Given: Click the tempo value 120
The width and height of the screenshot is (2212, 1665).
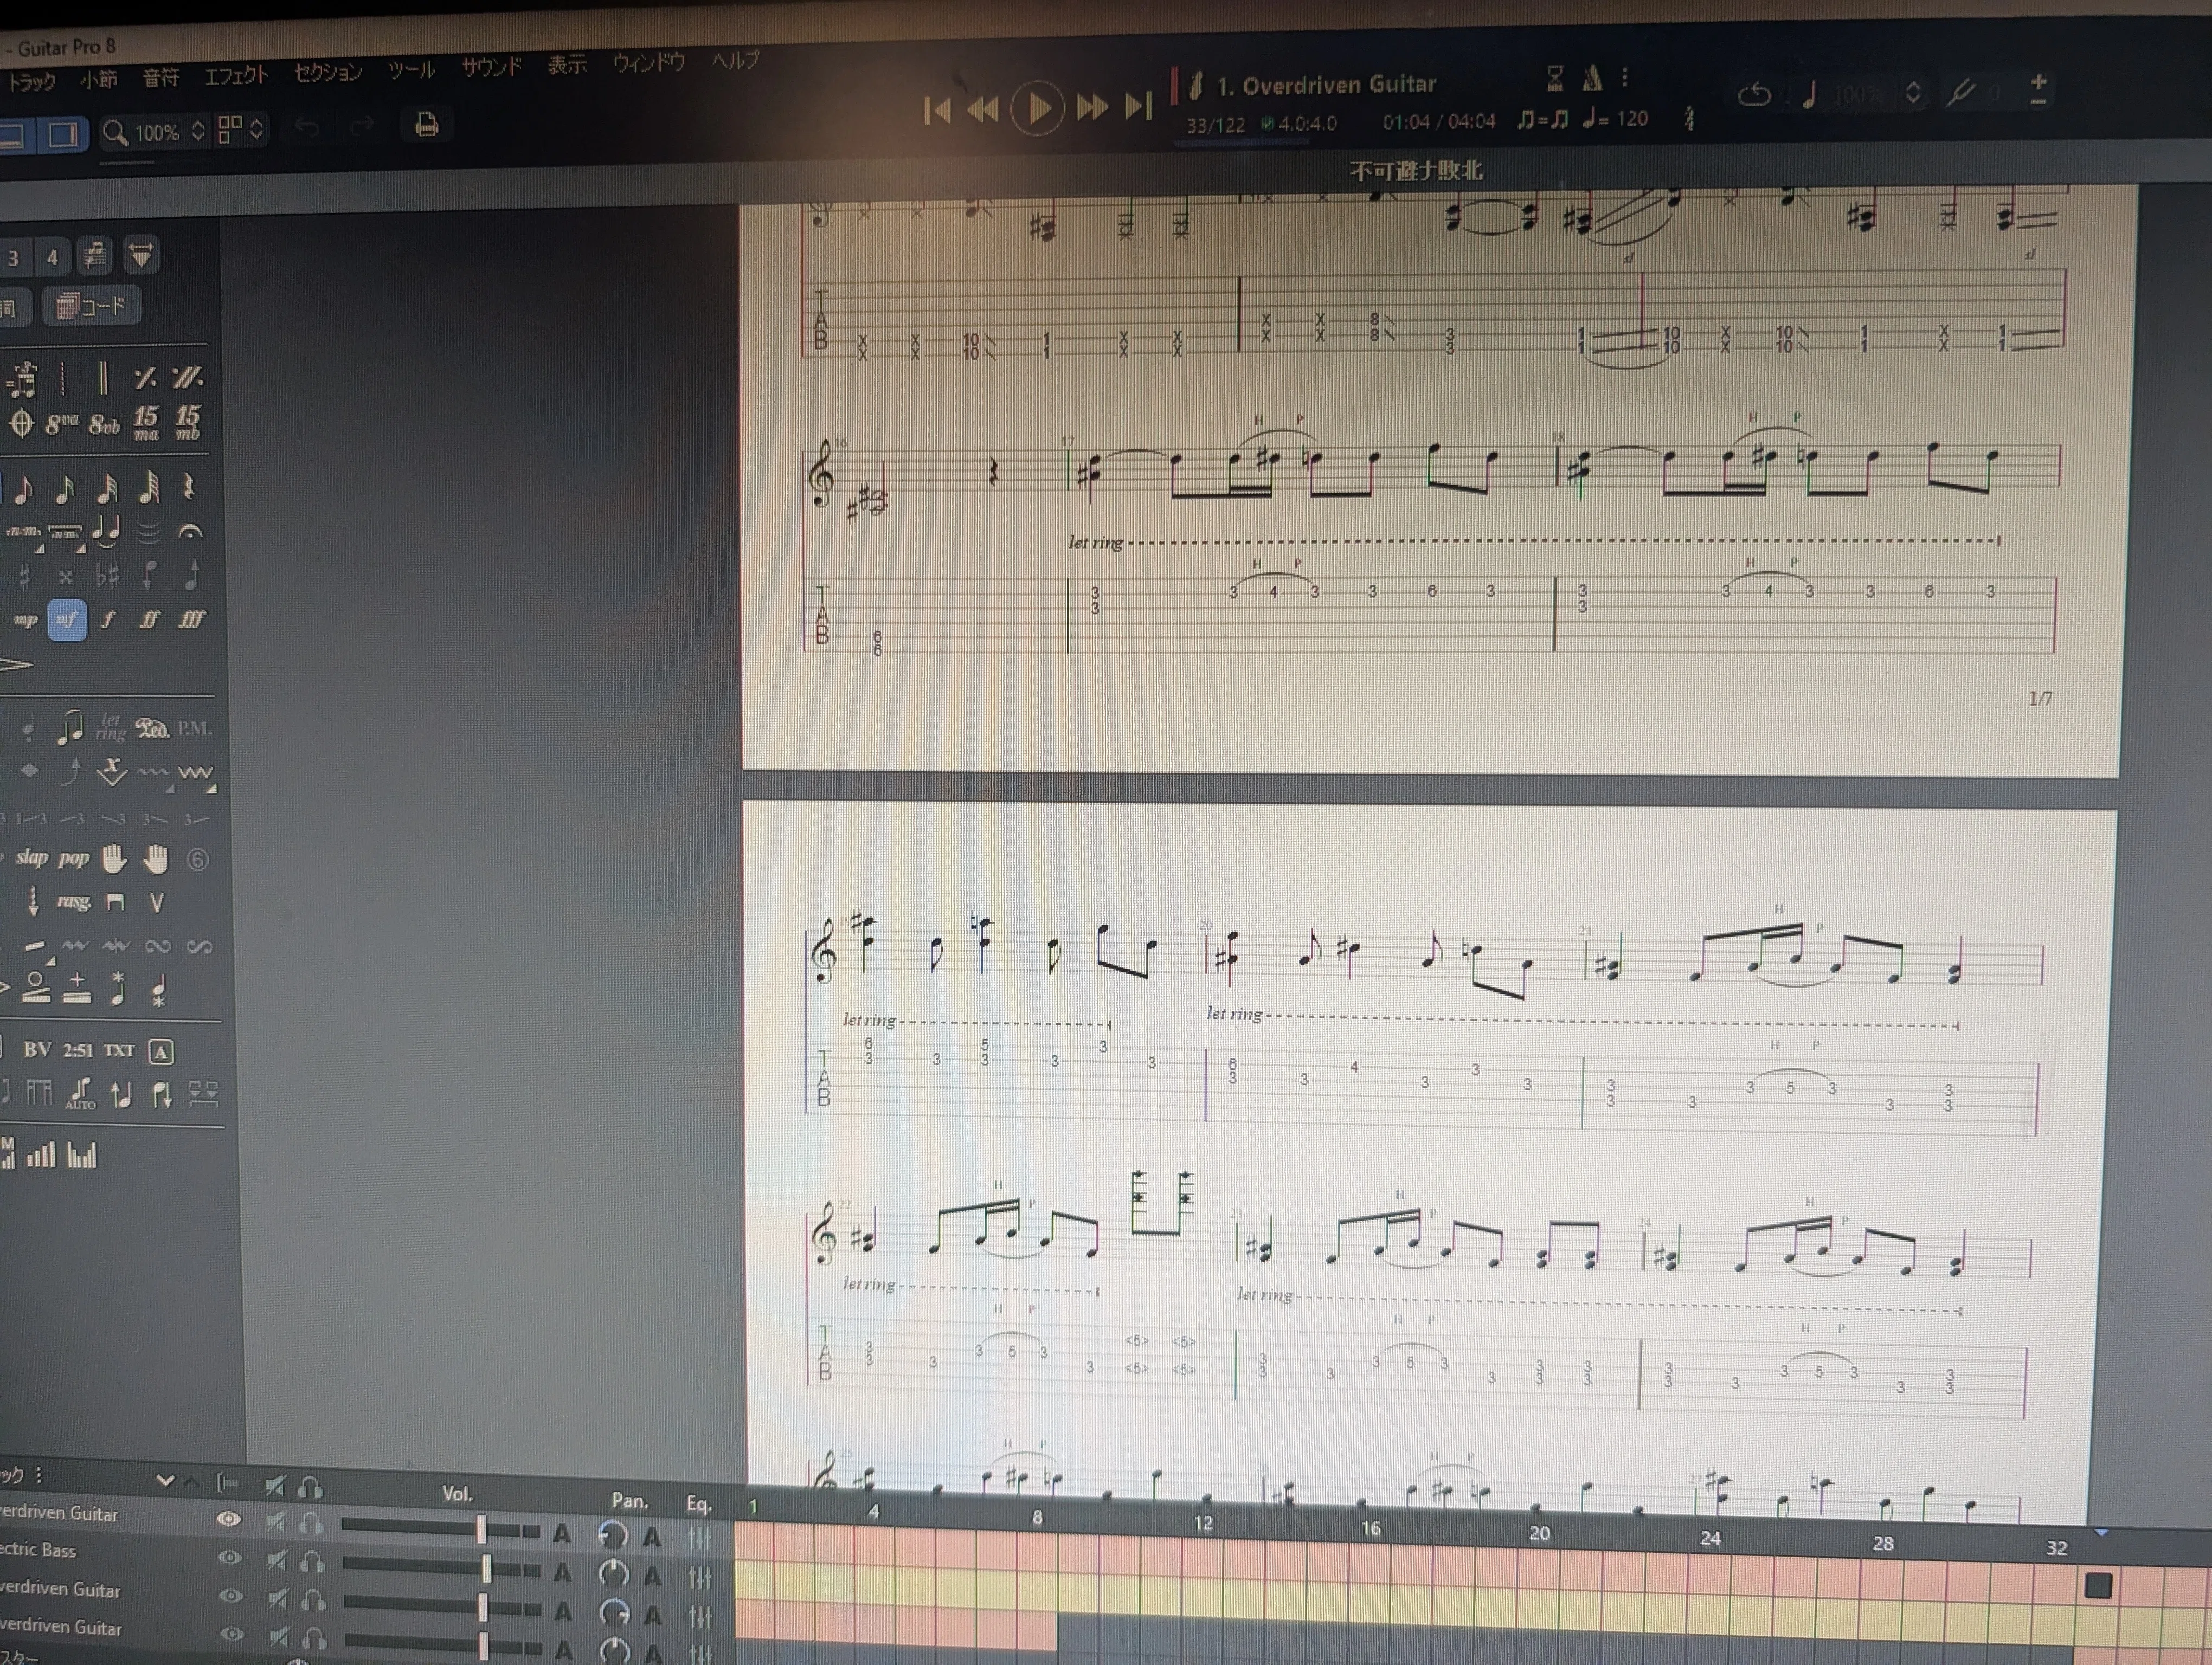Looking at the screenshot, I should click(1632, 119).
